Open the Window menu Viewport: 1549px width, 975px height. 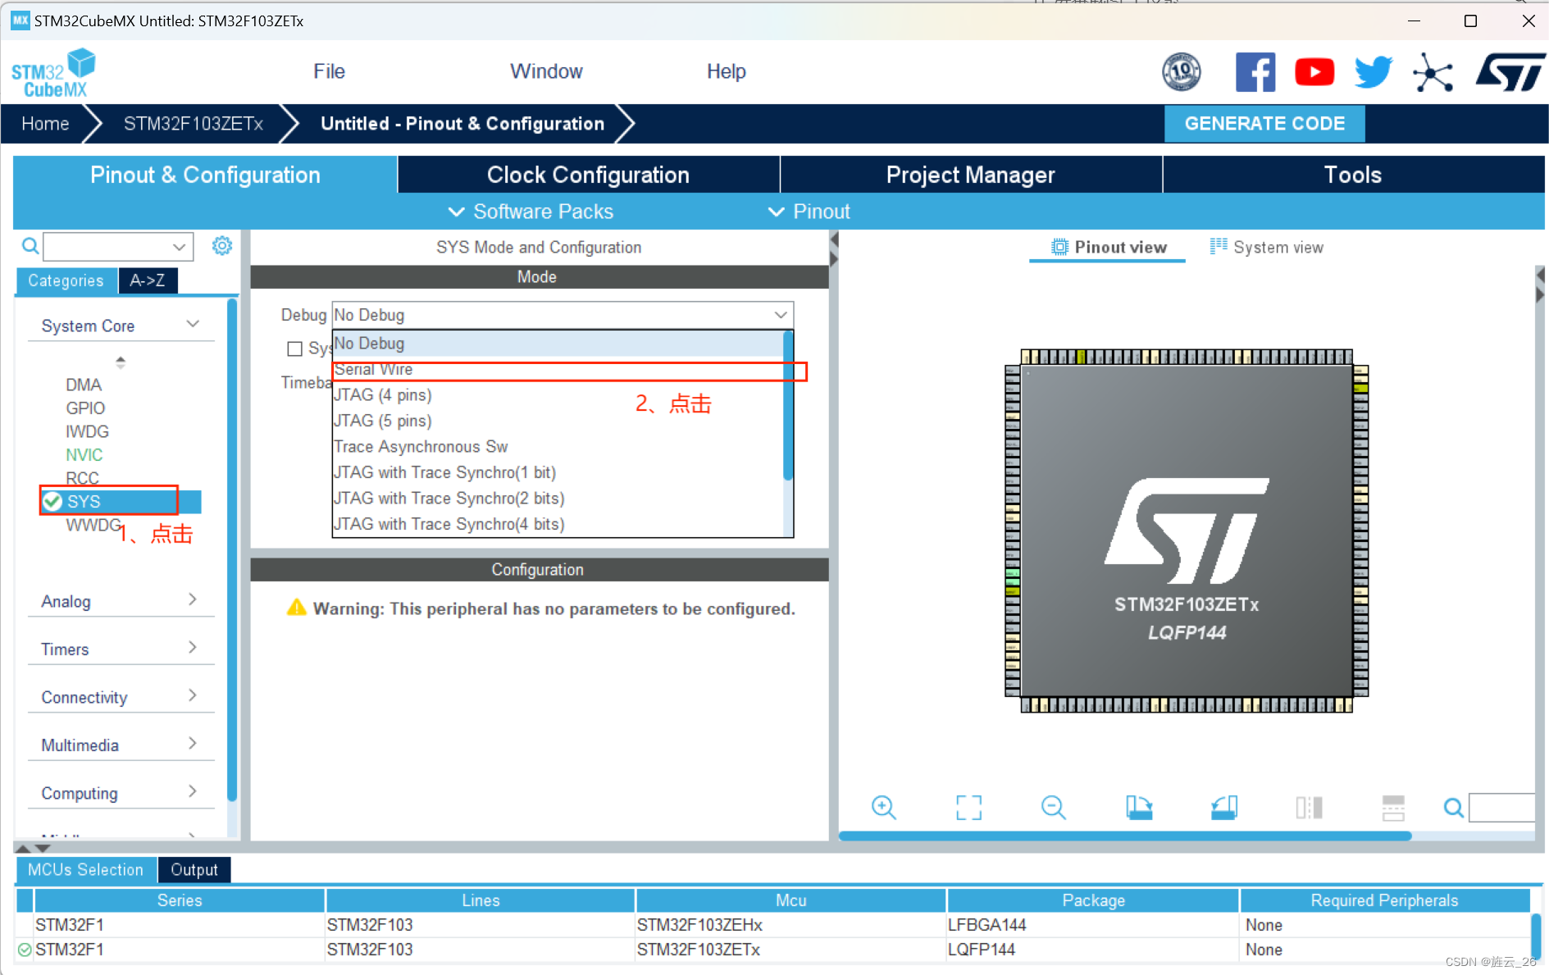tap(546, 71)
